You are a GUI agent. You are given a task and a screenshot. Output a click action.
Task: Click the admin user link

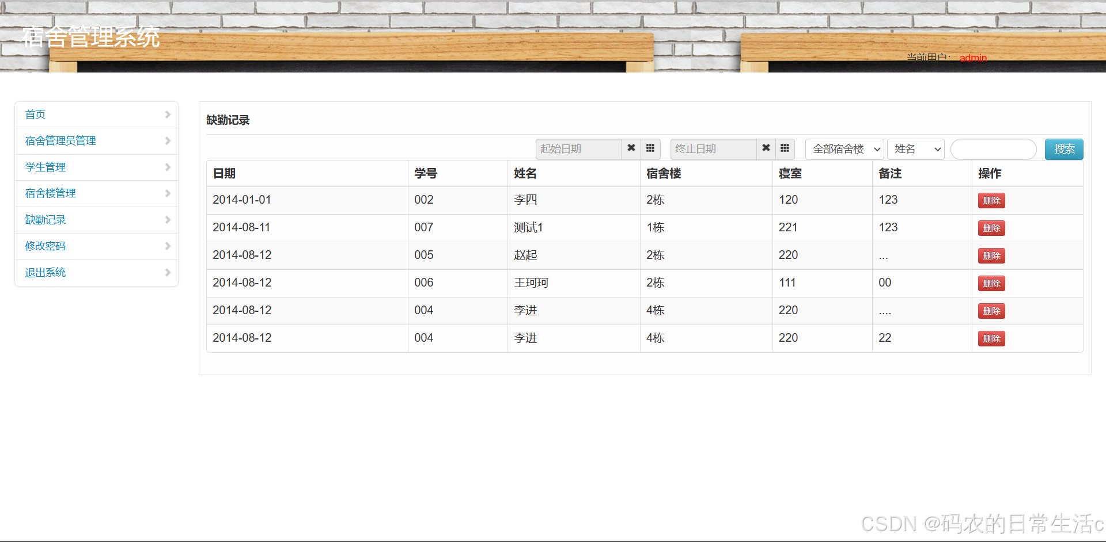[x=973, y=58]
